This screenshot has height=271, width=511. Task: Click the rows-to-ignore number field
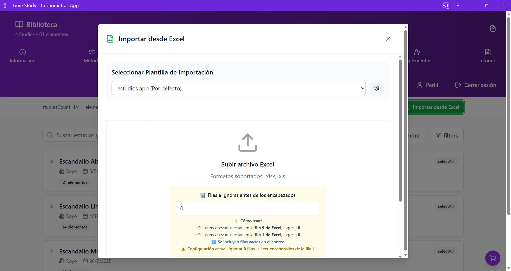point(247,208)
